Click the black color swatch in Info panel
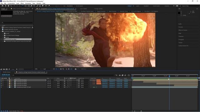Image resolution: width=200 pixels, height=112 pixels. 179,13
